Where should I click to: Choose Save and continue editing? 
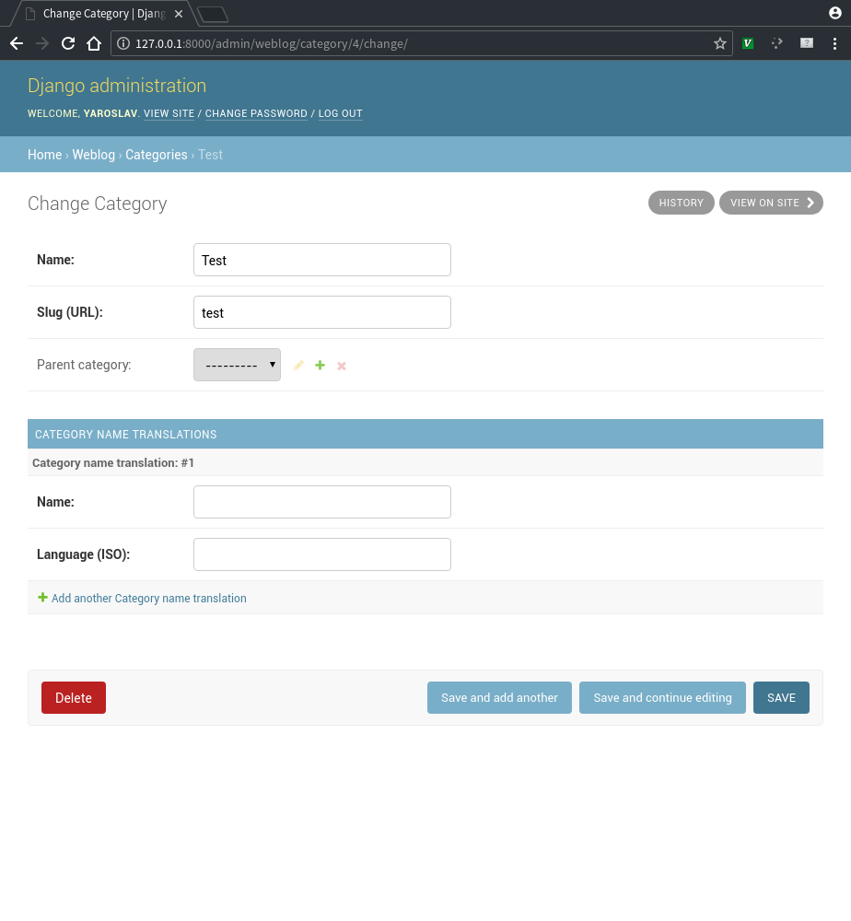coord(662,697)
